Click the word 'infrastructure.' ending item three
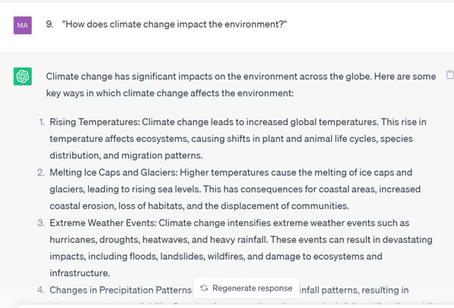Image resolution: width=454 pixels, height=308 pixels. [x=79, y=273]
